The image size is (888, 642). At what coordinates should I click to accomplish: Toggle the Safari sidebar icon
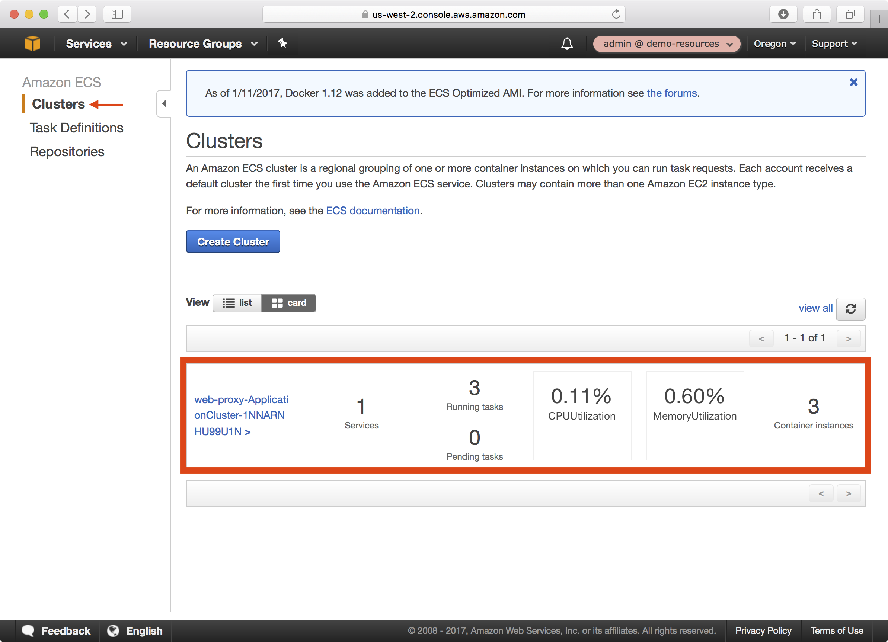(117, 15)
